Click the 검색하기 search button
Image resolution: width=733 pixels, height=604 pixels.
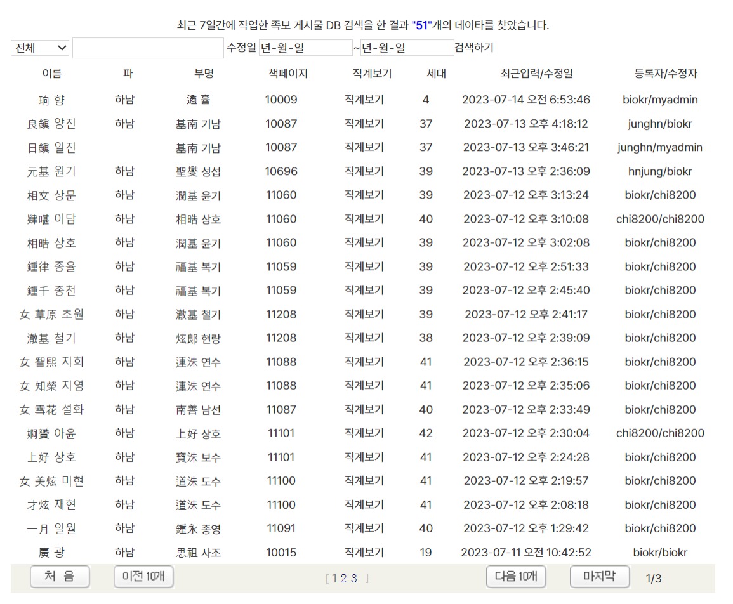tap(475, 47)
